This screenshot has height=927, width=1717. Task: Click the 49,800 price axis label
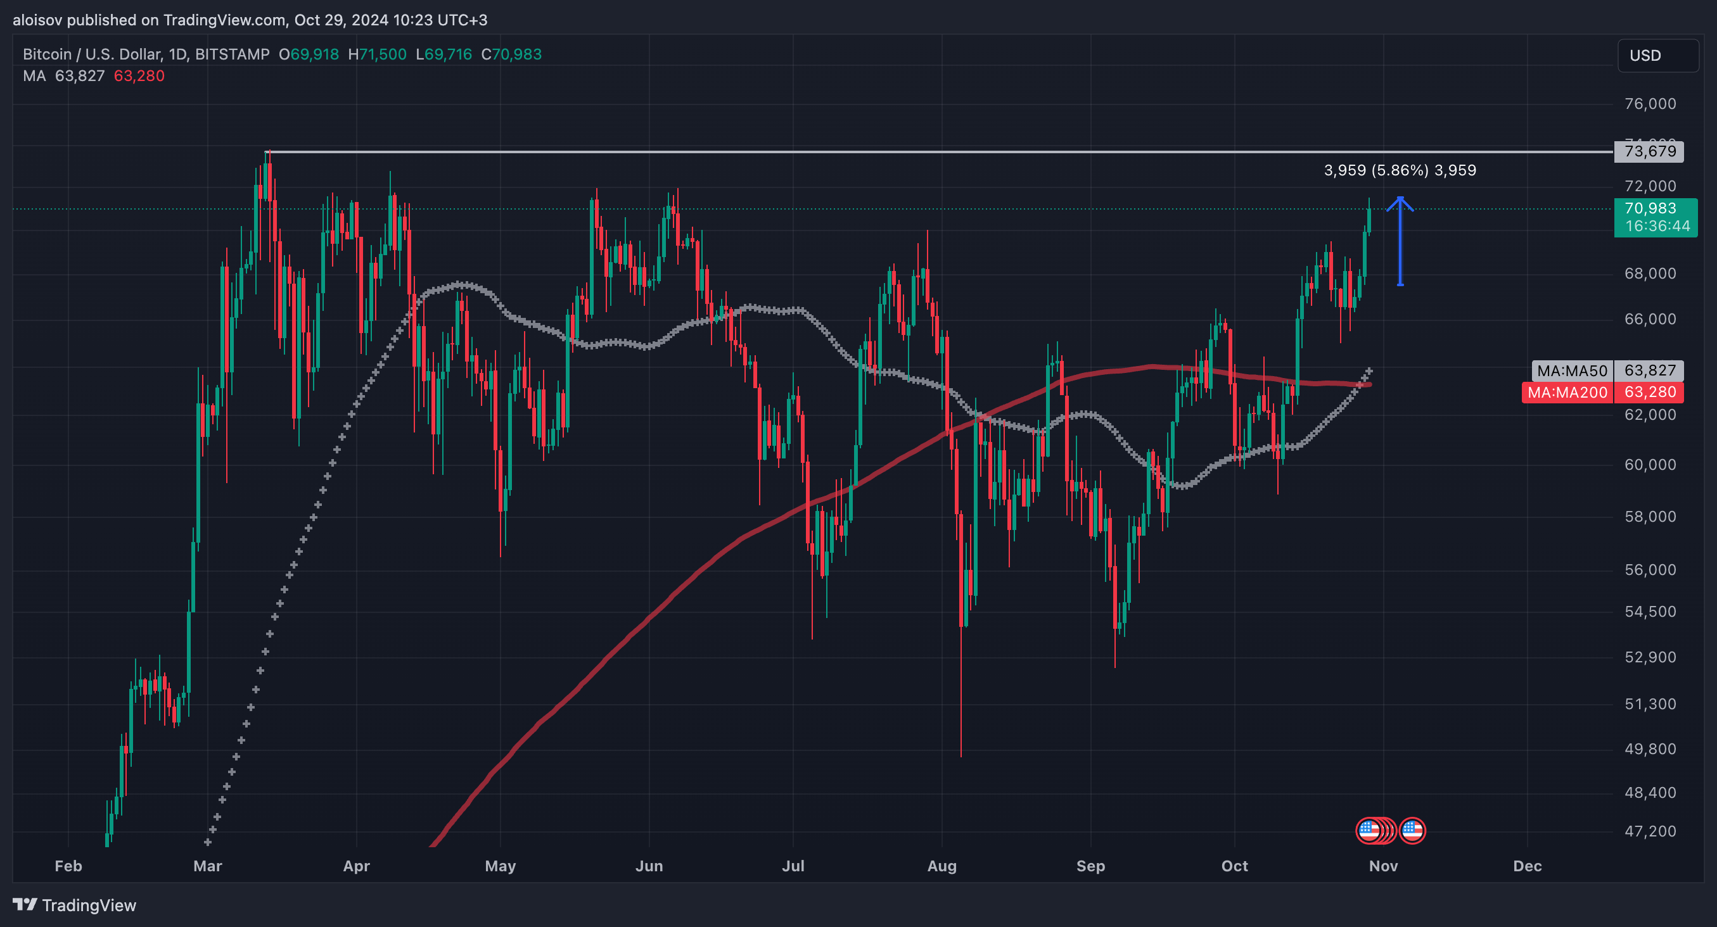pos(1650,749)
